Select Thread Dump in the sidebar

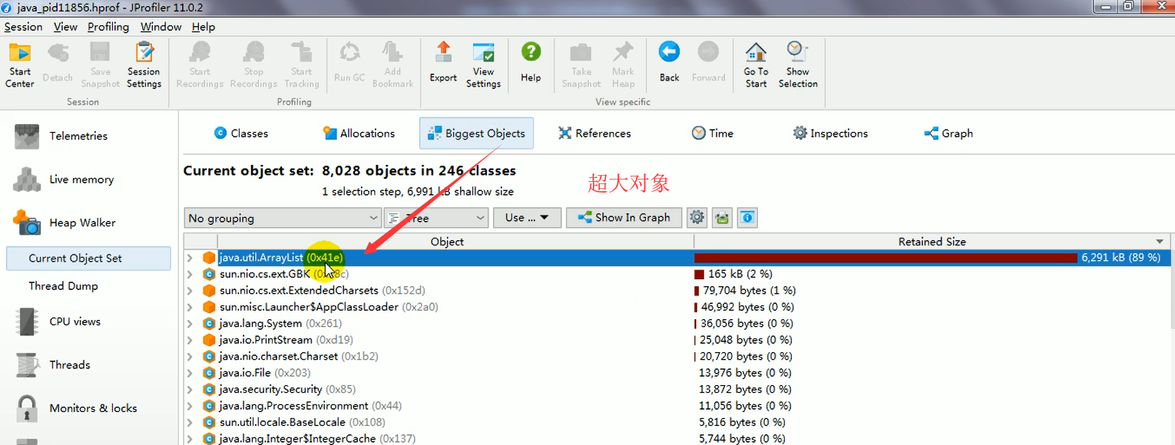click(63, 286)
